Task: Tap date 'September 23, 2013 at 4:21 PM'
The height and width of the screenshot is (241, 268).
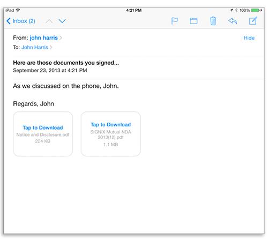Action: pyautogui.click(x=50, y=70)
